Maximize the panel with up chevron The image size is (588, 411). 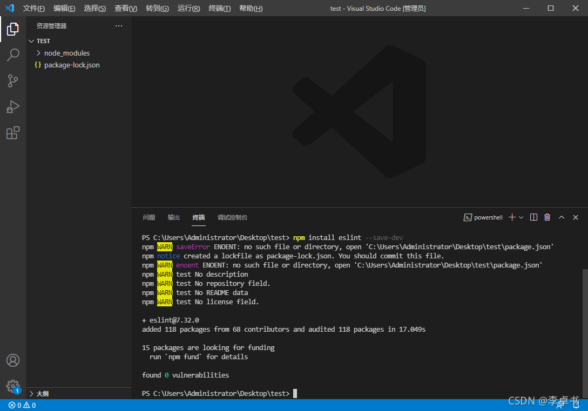(562, 217)
